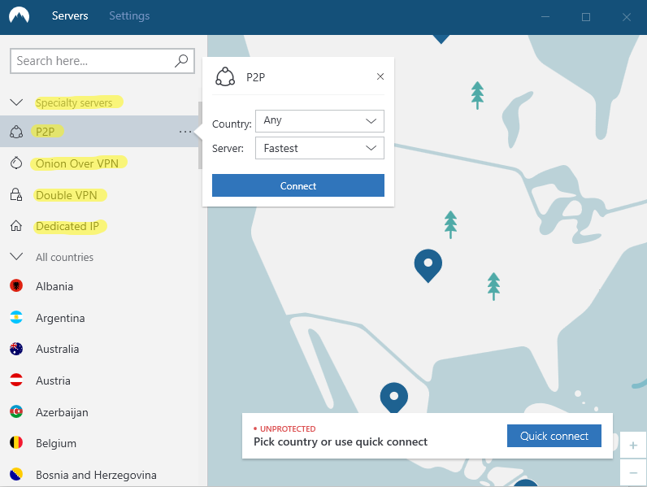Click the Dedicated IP house icon
The width and height of the screenshot is (647, 487).
pos(16,226)
